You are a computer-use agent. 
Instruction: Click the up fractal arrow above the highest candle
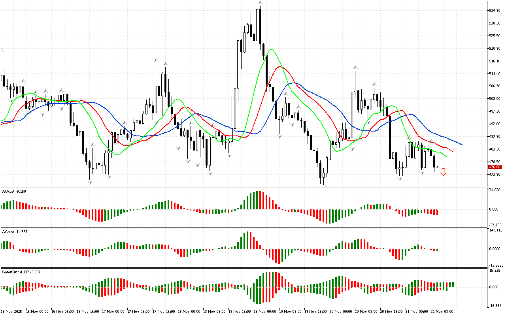pyautogui.click(x=261, y=3)
